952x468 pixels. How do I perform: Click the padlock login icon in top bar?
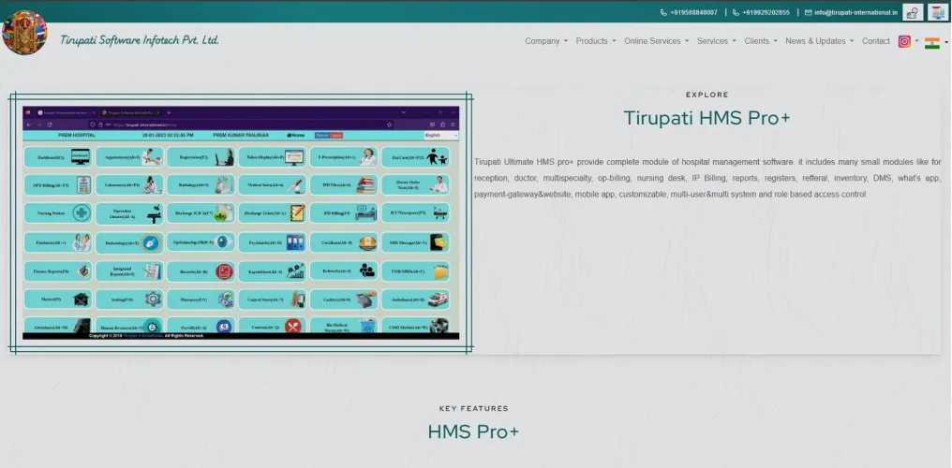click(912, 12)
